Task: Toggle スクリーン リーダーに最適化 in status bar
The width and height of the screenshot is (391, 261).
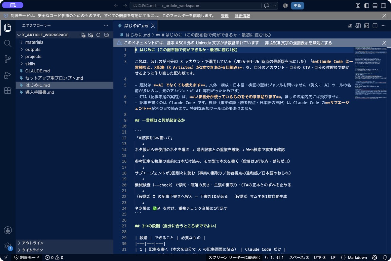Action: [234, 258]
